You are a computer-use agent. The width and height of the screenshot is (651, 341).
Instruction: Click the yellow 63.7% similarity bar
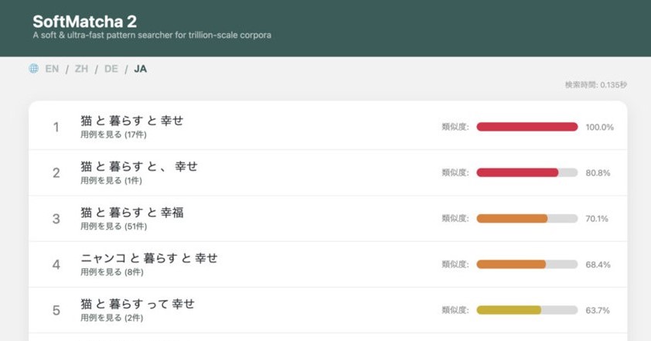tap(527, 310)
